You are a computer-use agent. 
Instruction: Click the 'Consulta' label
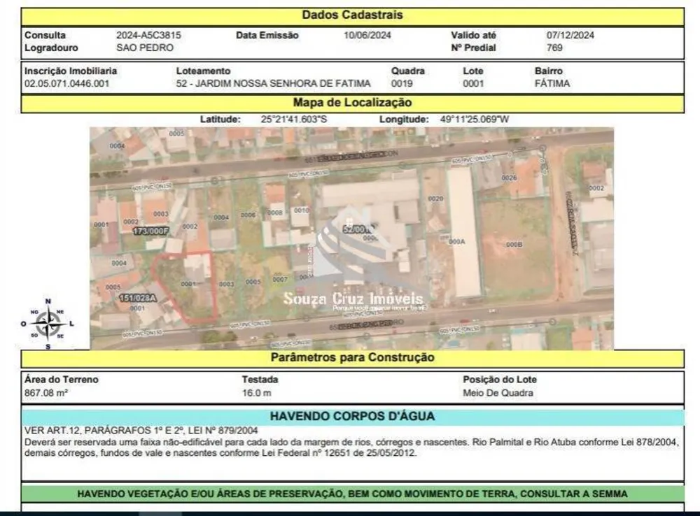point(45,35)
